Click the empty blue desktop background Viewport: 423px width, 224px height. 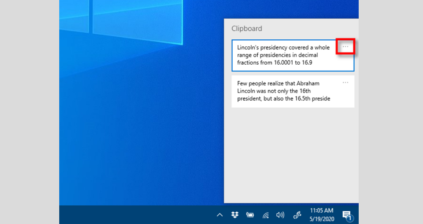point(140,127)
